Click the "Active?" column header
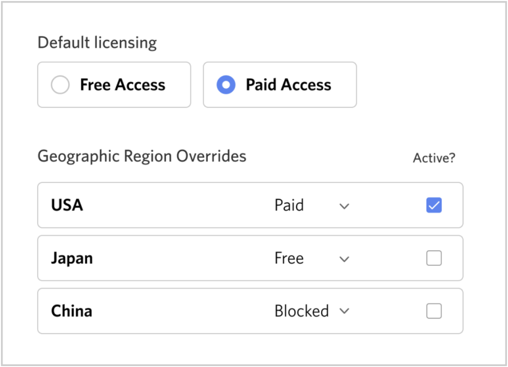The width and height of the screenshot is (508, 367). pos(434,158)
